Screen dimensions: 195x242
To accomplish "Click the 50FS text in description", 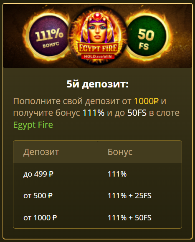I will point(137,113).
